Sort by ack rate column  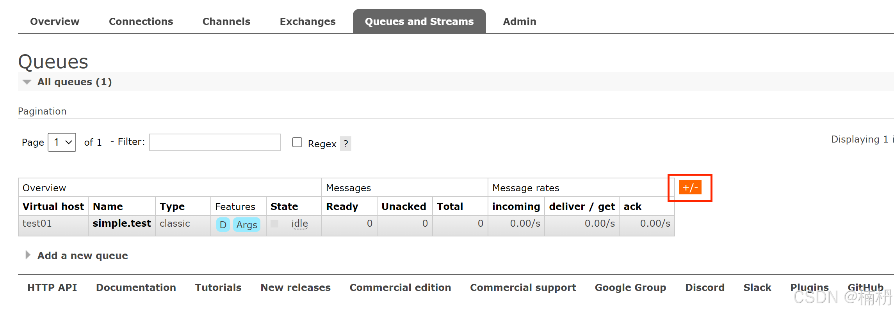pyautogui.click(x=632, y=206)
